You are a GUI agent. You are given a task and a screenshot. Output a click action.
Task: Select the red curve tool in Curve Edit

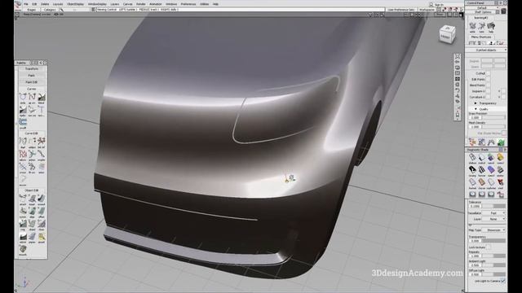coord(23,154)
